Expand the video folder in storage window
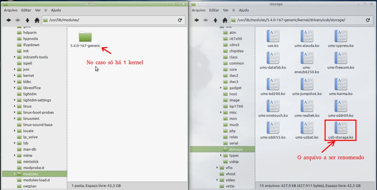 [x=217, y=180]
